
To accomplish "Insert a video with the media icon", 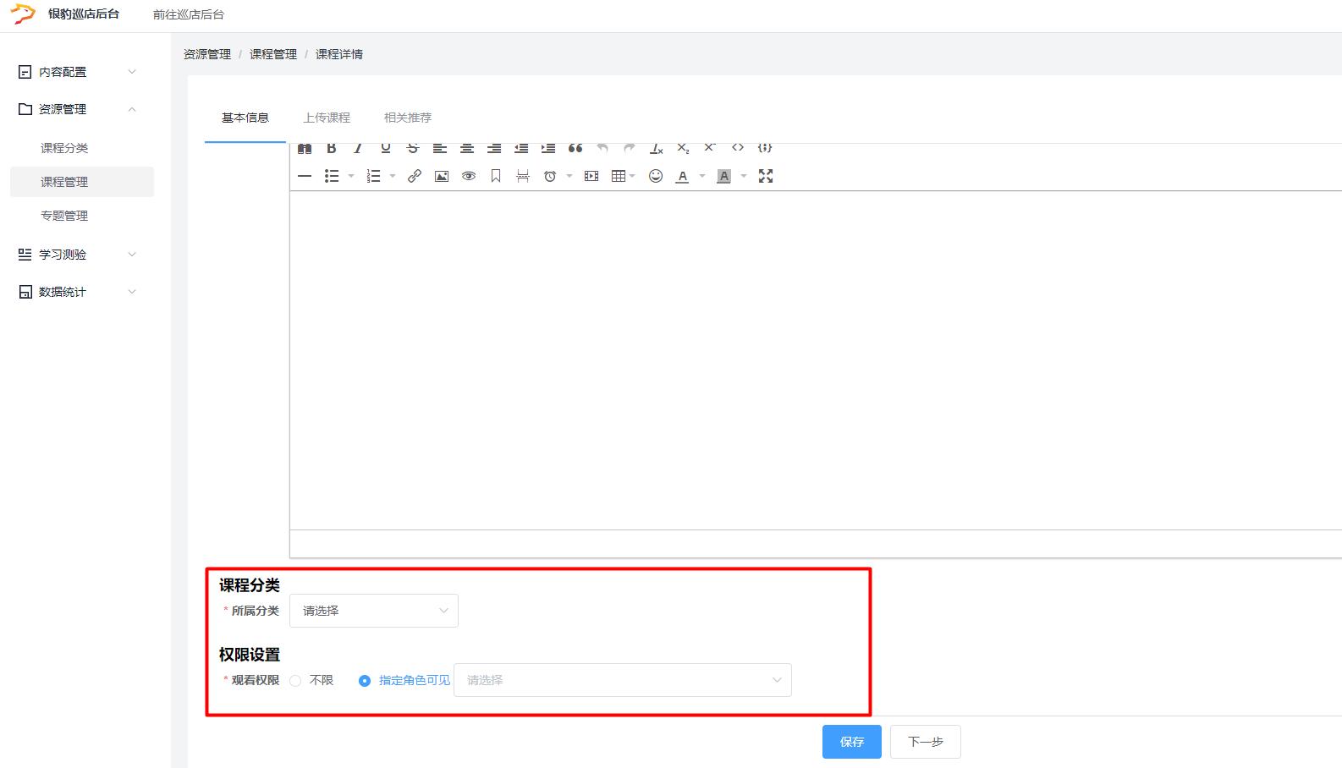I will point(591,176).
